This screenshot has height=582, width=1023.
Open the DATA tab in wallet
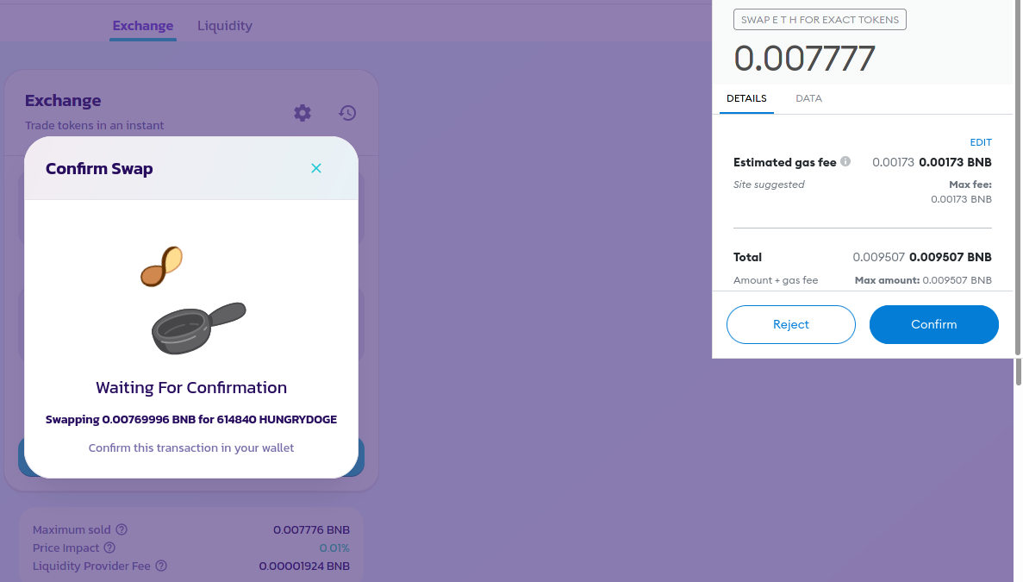point(808,98)
